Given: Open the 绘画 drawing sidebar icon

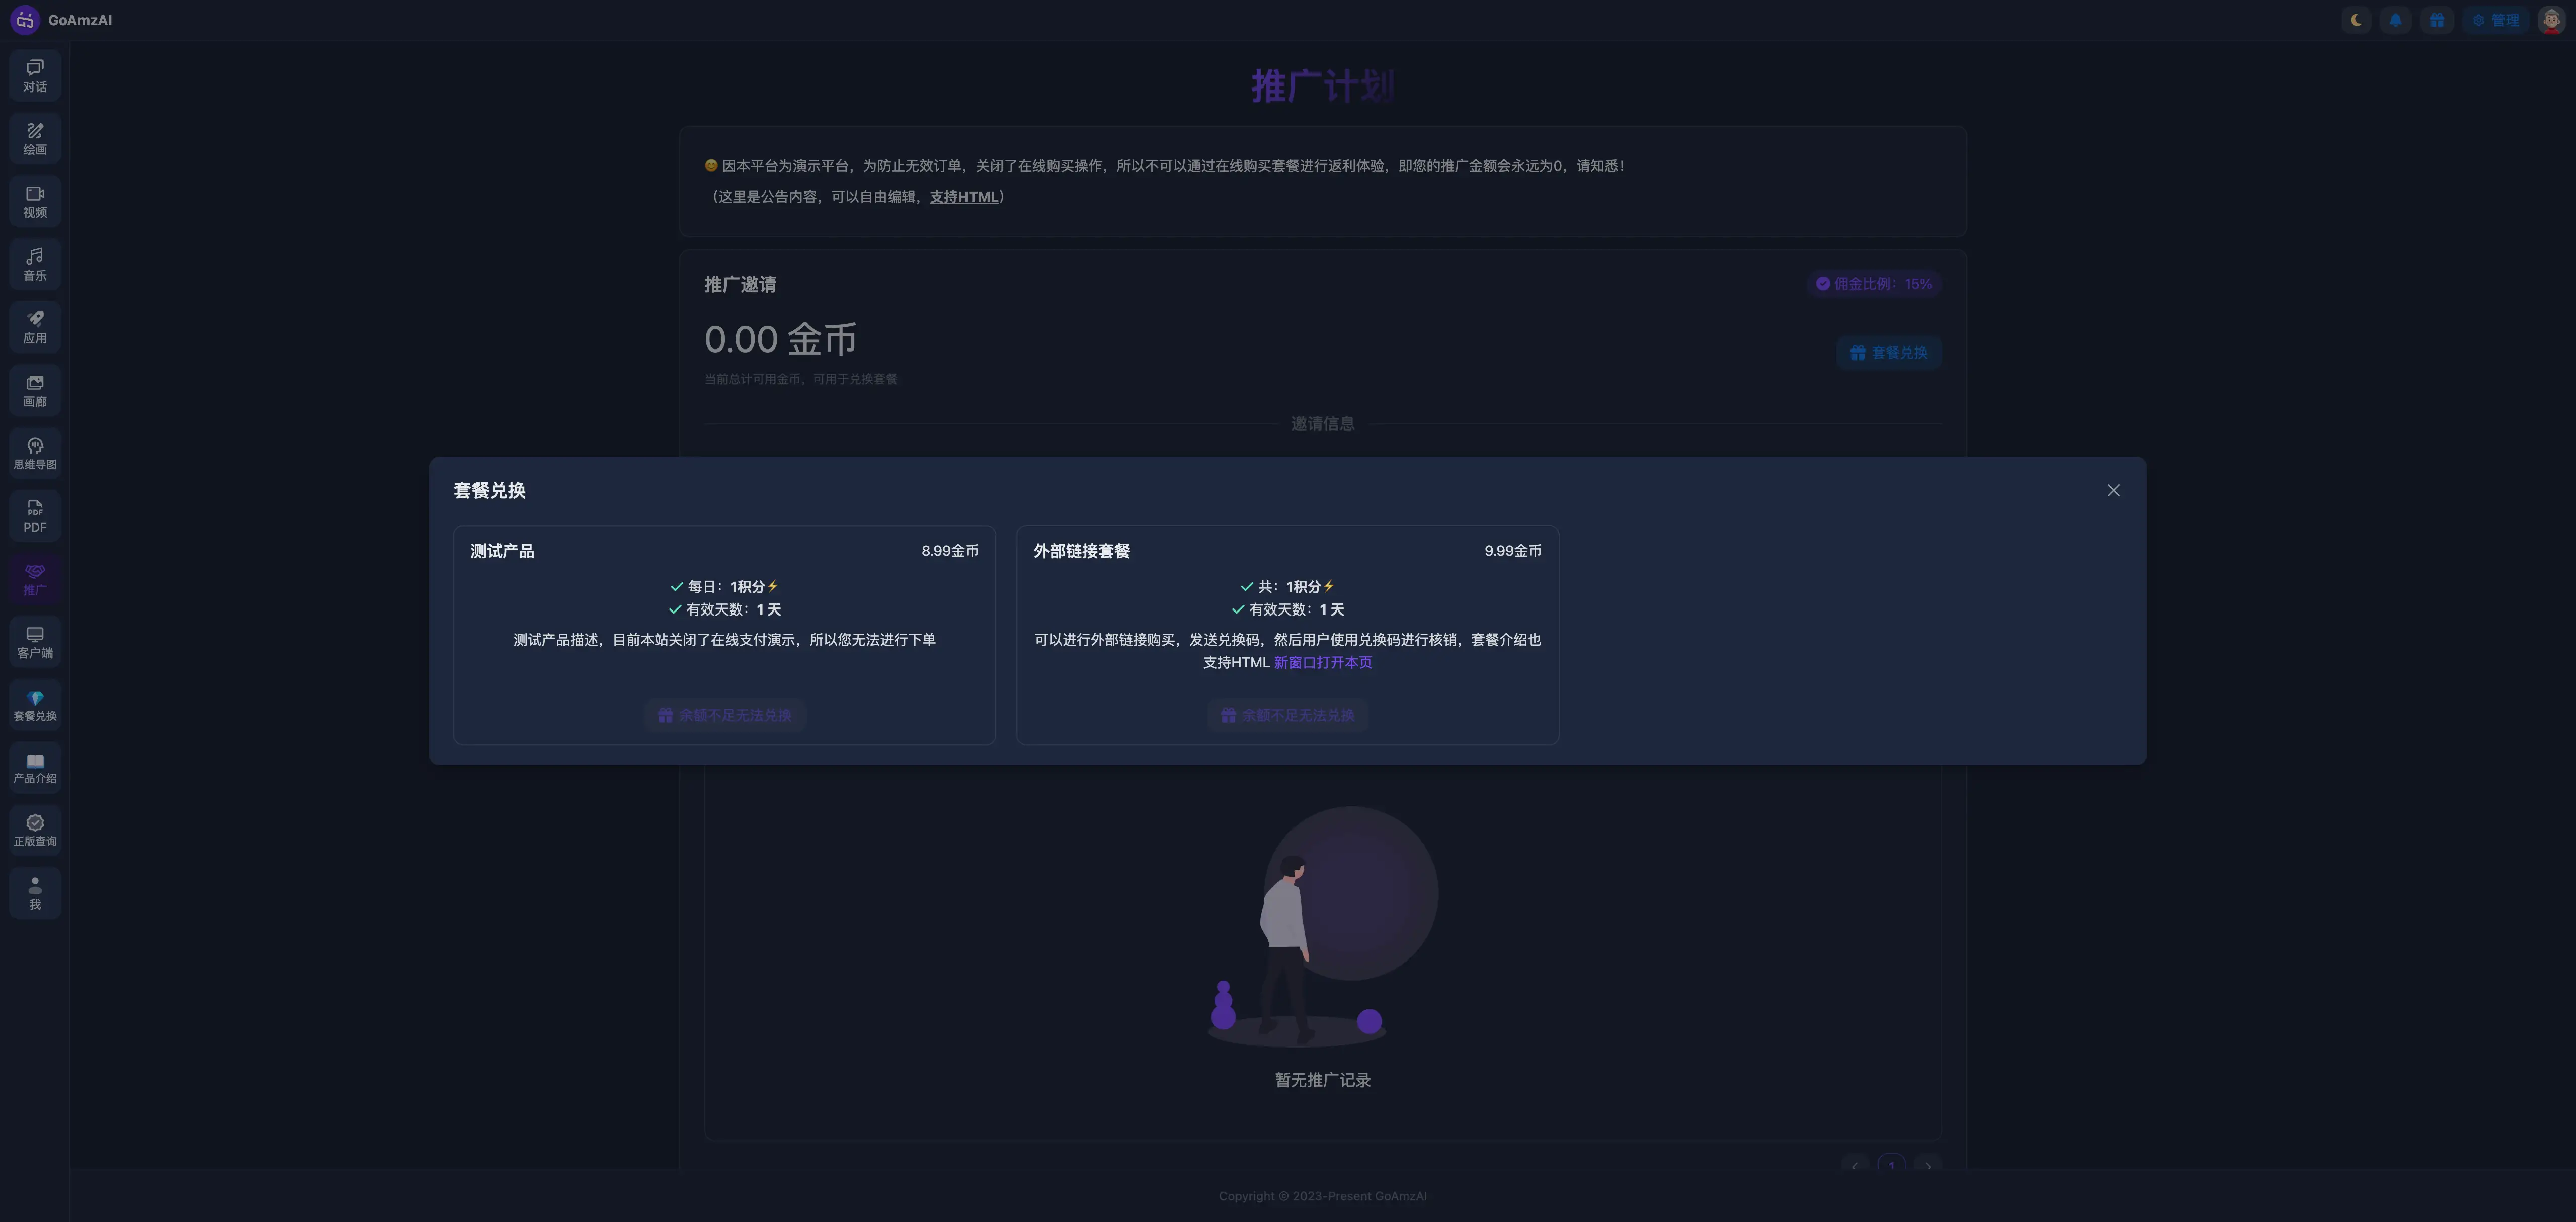Looking at the screenshot, I should click(x=35, y=139).
